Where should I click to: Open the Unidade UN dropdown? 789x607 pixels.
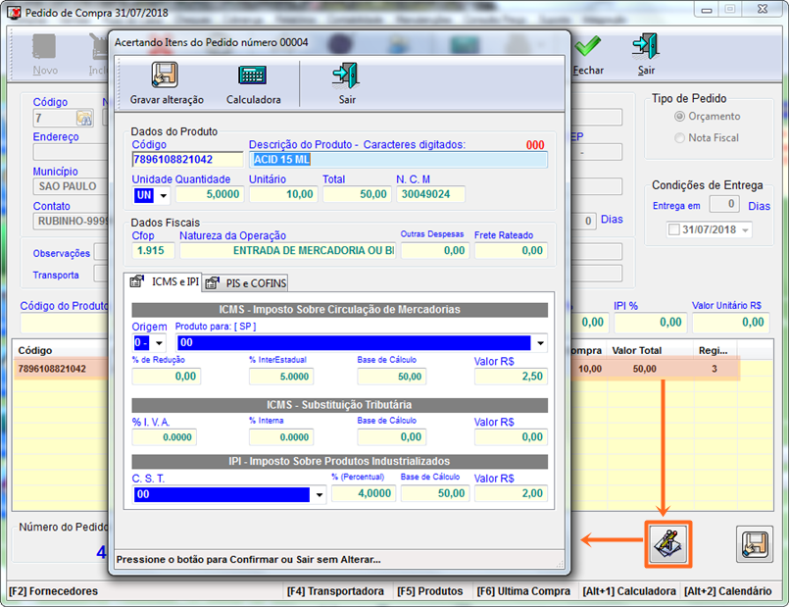164,195
